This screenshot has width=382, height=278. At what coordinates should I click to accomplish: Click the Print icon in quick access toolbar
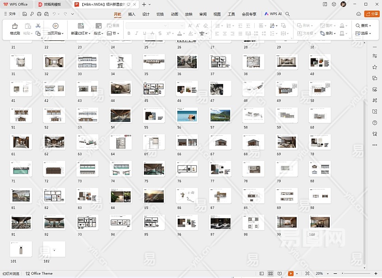38,14
